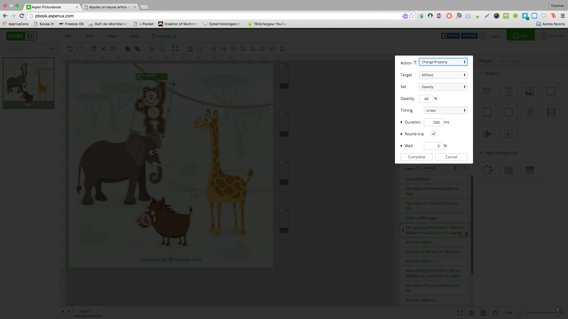Select the Page 1 thumbnail
Screen dimensions: 568x319
point(28,83)
